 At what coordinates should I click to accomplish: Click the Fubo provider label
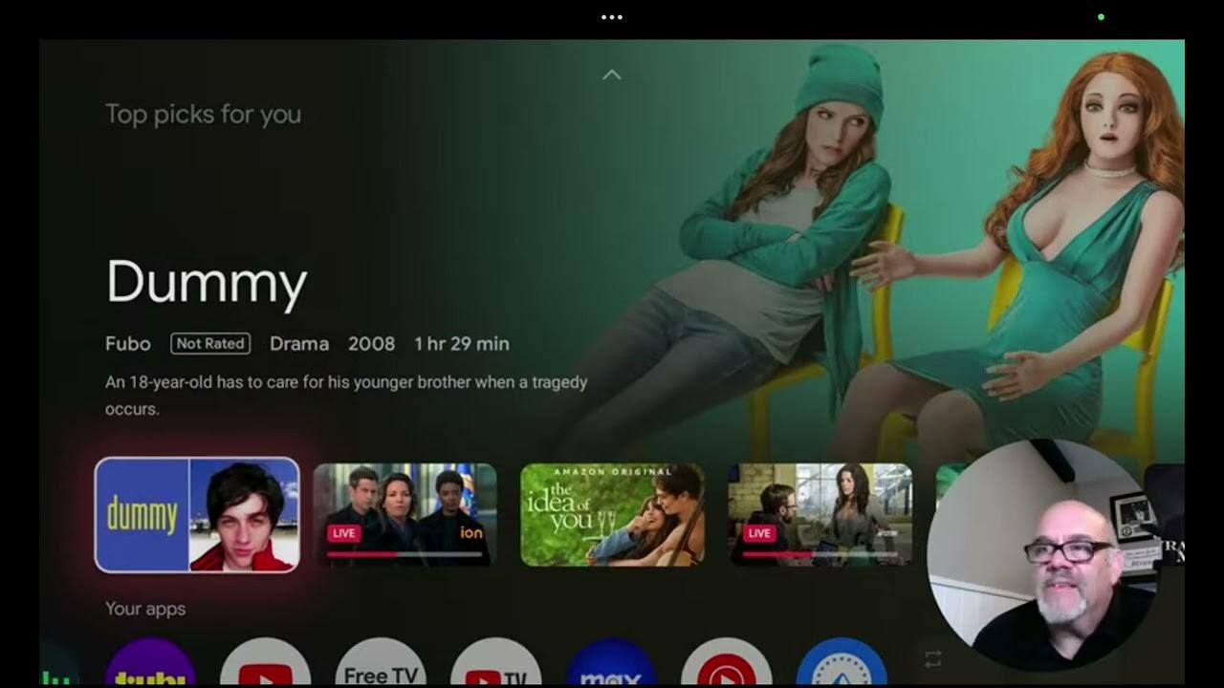(128, 344)
